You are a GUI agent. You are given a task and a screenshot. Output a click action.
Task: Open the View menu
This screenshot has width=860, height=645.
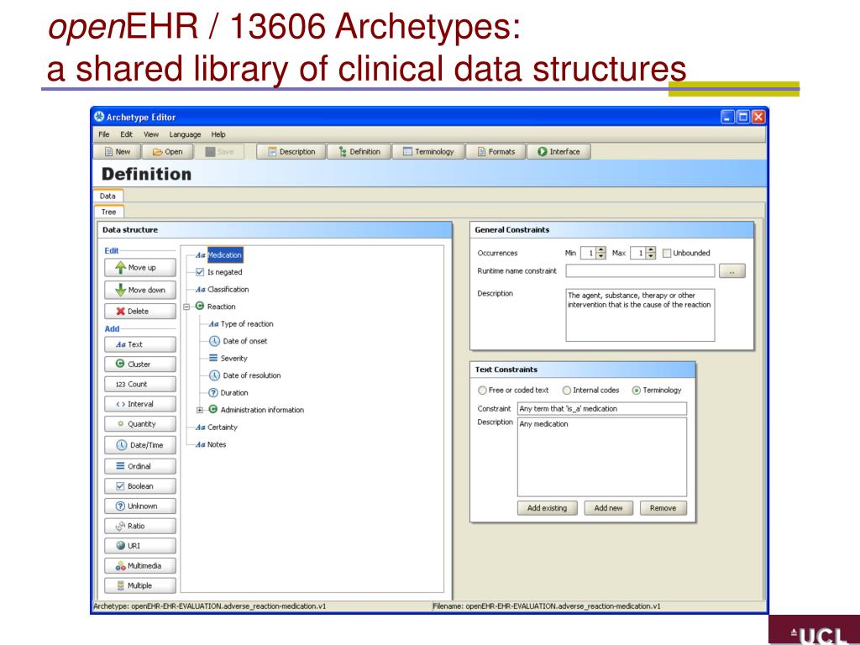click(151, 134)
